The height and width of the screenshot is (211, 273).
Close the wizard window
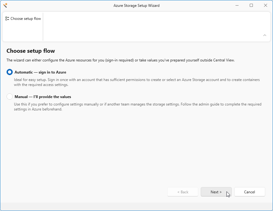(266, 5)
